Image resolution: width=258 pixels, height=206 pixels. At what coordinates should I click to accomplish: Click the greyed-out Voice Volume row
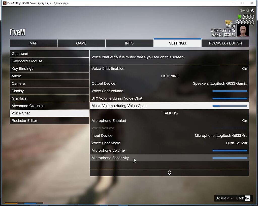point(170,128)
